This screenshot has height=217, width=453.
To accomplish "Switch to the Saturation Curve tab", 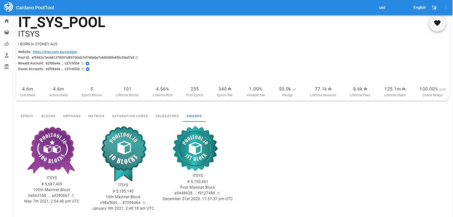I will (x=130, y=116).
